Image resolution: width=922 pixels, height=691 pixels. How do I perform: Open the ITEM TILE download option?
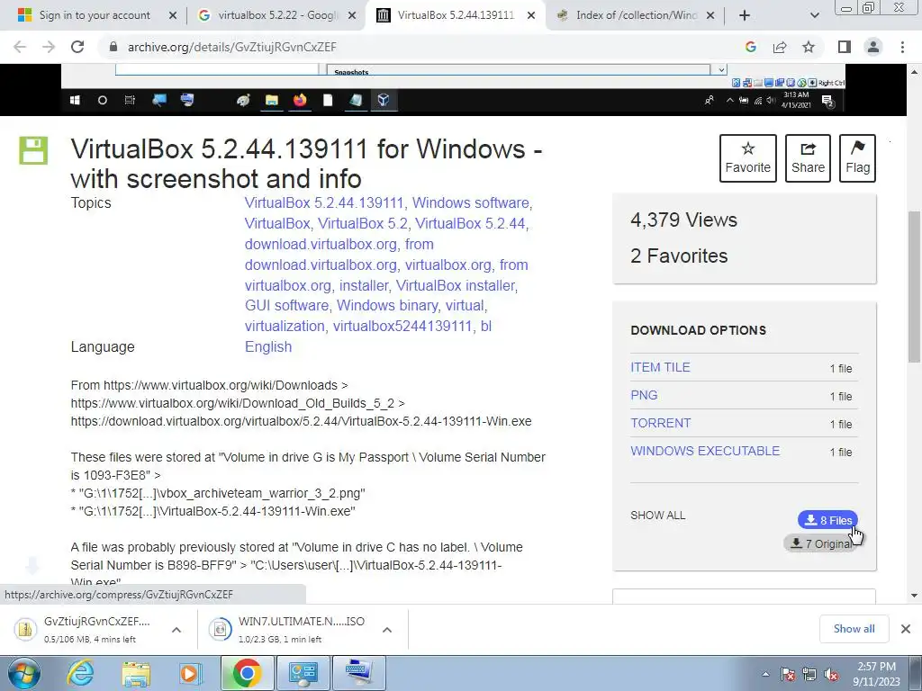tap(660, 367)
